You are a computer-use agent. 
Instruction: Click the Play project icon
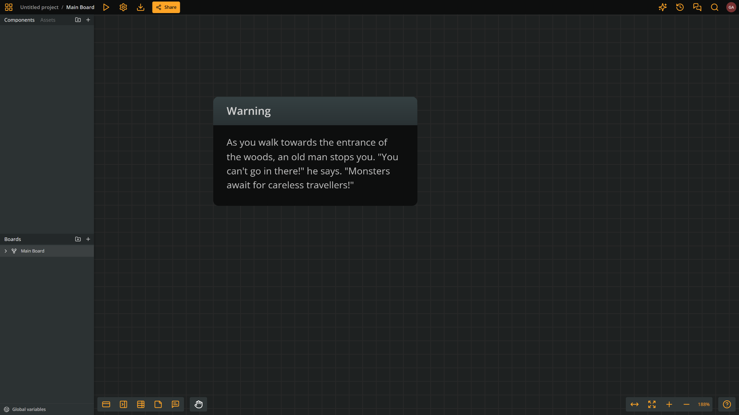pyautogui.click(x=106, y=7)
